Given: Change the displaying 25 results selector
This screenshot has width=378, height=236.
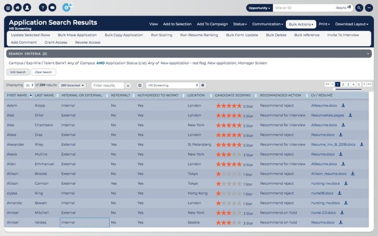Looking at the screenshot, I should coord(29,85).
